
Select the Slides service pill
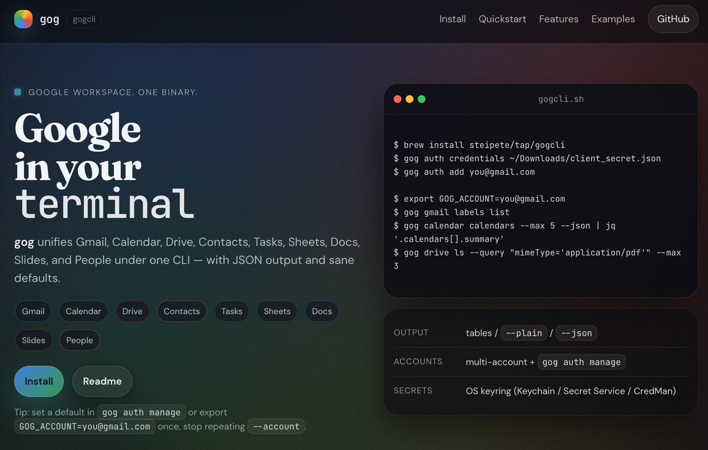(33, 340)
